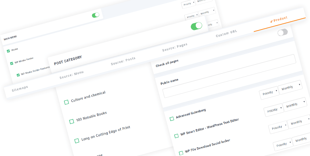Click the POST CATEGORY heading
310x156 pixels.
68,60
